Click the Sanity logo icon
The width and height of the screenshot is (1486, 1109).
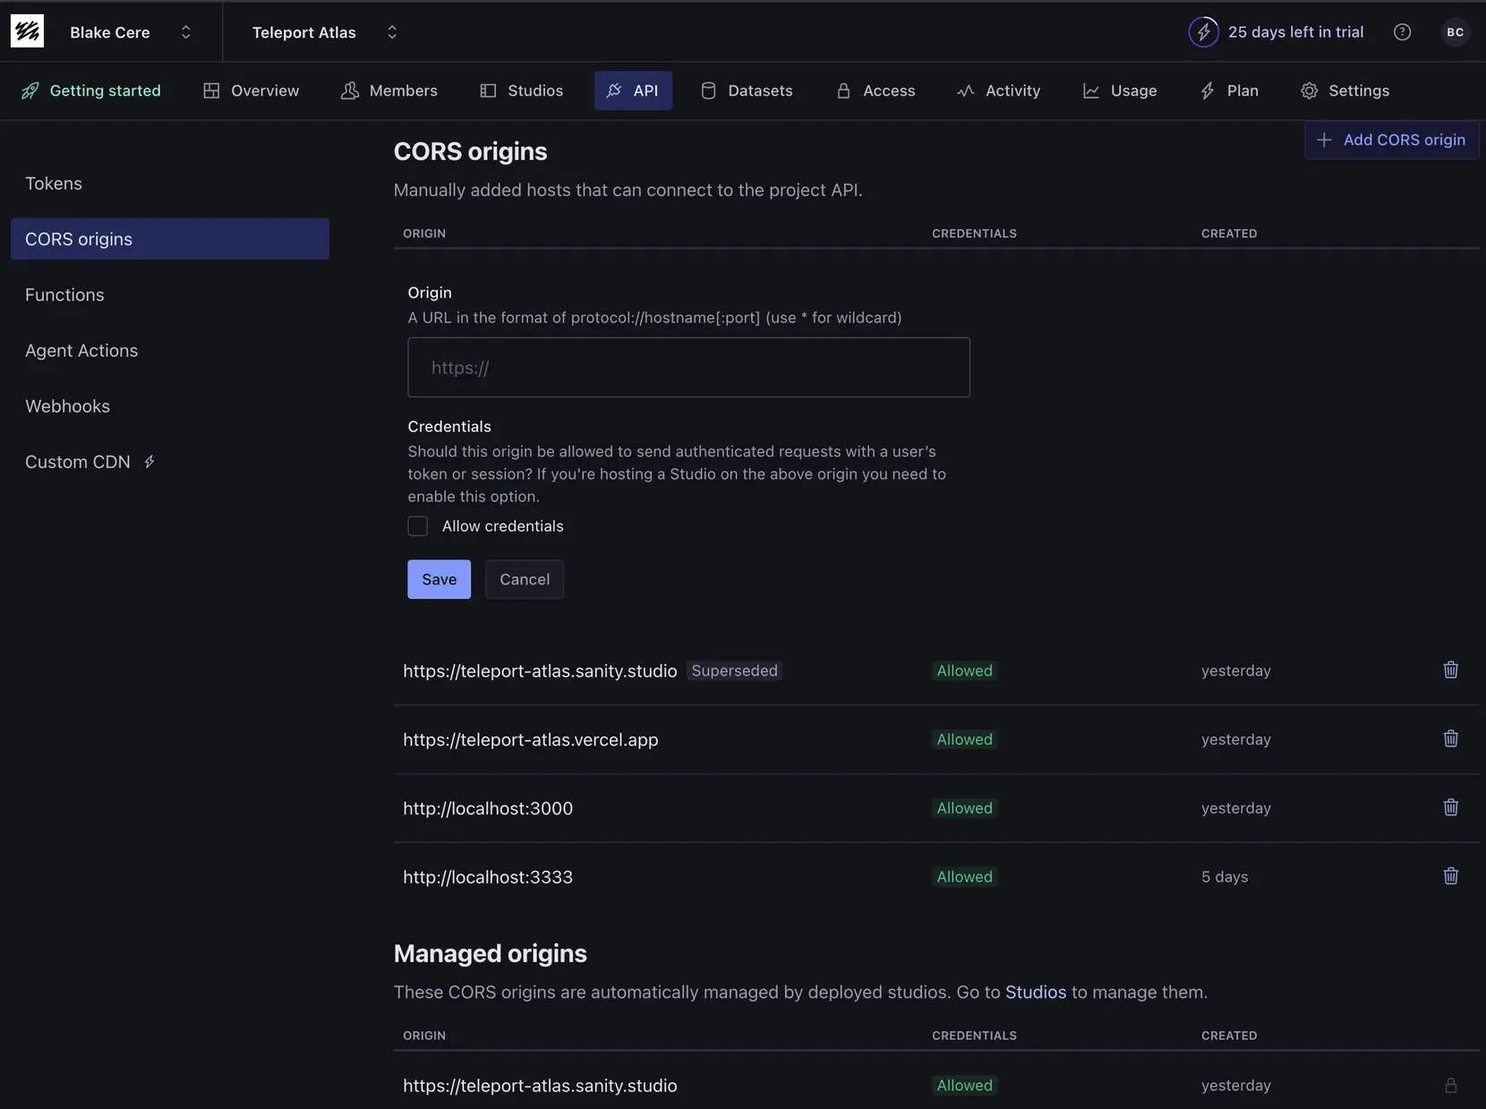pyautogui.click(x=27, y=31)
